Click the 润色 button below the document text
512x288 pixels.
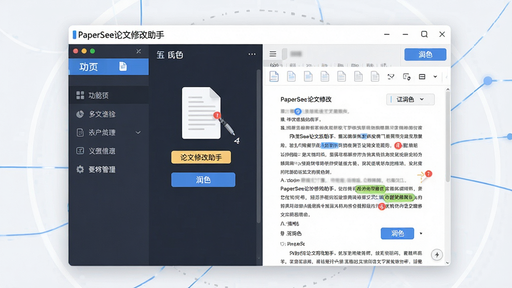click(x=397, y=233)
